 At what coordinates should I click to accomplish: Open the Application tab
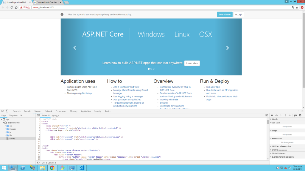click(86, 111)
